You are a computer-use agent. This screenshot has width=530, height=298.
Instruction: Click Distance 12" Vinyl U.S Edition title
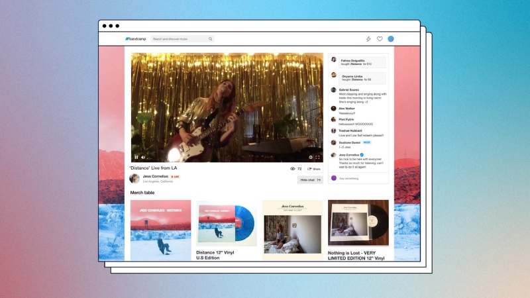(x=215, y=255)
